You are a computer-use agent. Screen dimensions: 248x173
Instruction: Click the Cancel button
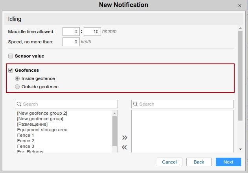(x=169, y=162)
